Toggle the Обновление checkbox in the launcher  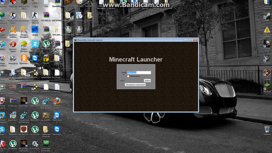[128, 76]
